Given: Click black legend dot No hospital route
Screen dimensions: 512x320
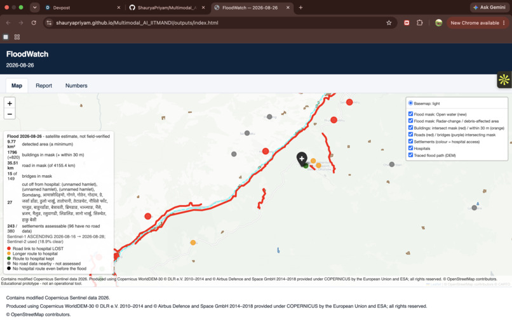Looking at the screenshot, I should 9,269.
